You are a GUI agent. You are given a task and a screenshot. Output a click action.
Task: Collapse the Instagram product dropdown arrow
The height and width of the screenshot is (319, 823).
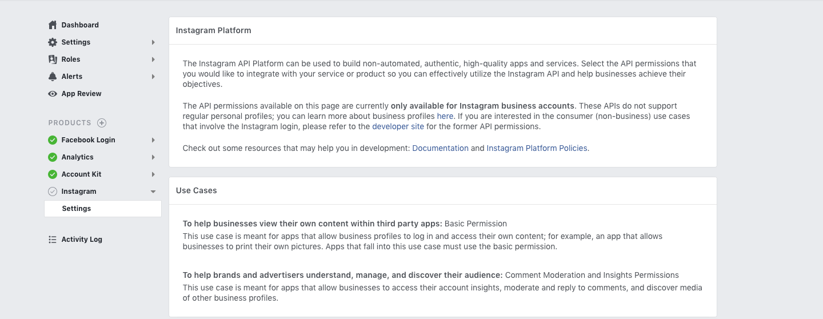[x=153, y=192]
